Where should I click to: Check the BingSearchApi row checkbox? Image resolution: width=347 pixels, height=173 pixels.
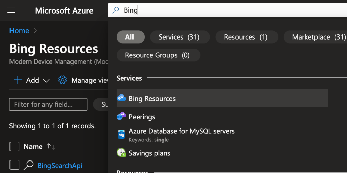tap(14, 165)
